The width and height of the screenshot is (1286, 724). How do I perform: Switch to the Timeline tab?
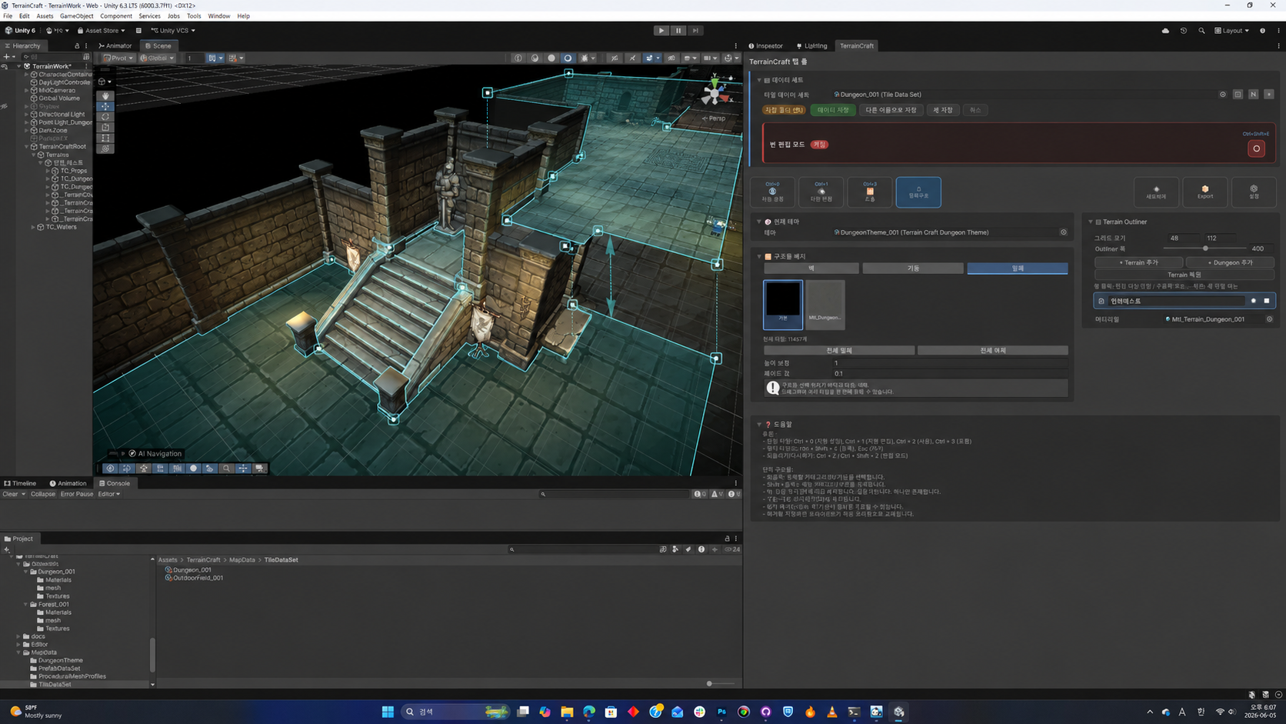pyautogui.click(x=21, y=483)
